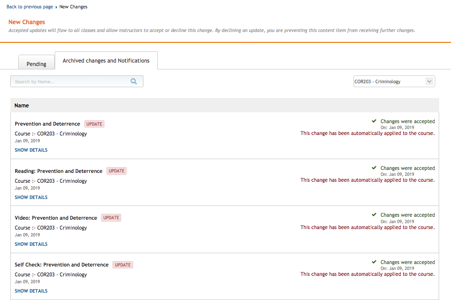451x300 pixels.
Task: Expand SHOW DETAILS for Prevention and Deterrence
Action: (31, 150)
